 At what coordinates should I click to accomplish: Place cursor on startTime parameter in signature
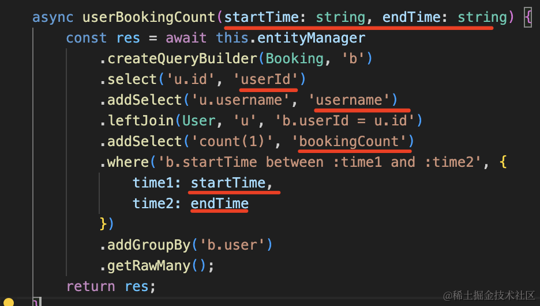pos(261,17)
